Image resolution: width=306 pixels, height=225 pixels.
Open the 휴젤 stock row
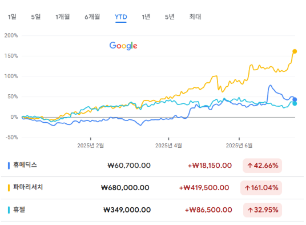point(152,210)
